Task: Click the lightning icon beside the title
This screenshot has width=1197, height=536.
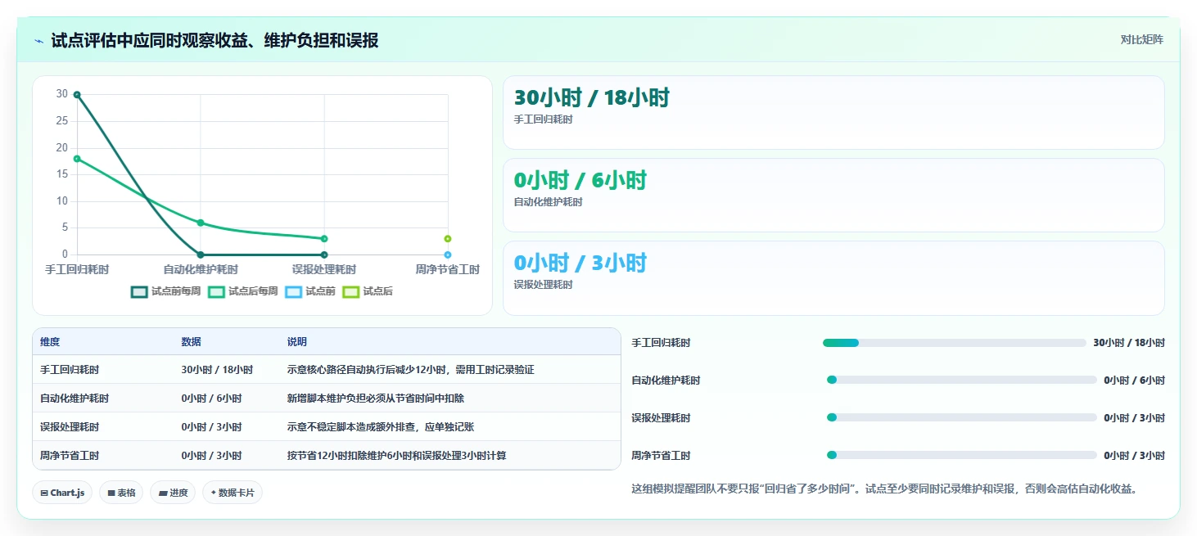Action: (39, 41)
